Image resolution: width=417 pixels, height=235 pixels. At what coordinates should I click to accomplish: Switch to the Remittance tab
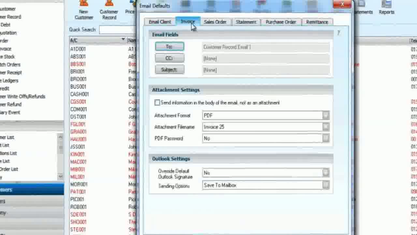[x=317, y=22]
